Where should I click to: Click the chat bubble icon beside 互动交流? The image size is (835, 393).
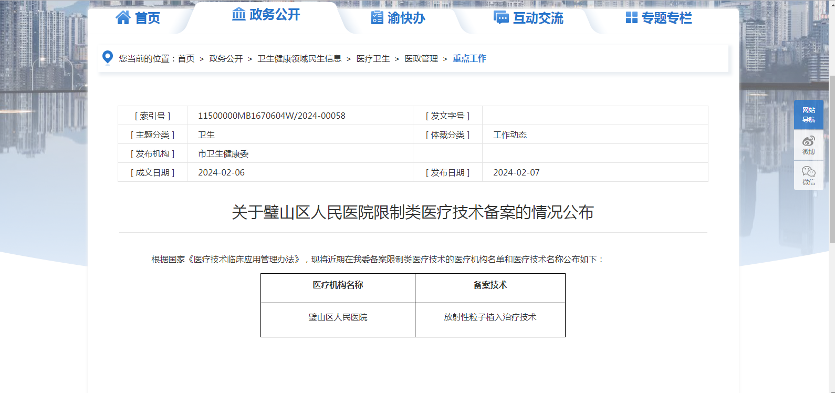click(501, 18)
